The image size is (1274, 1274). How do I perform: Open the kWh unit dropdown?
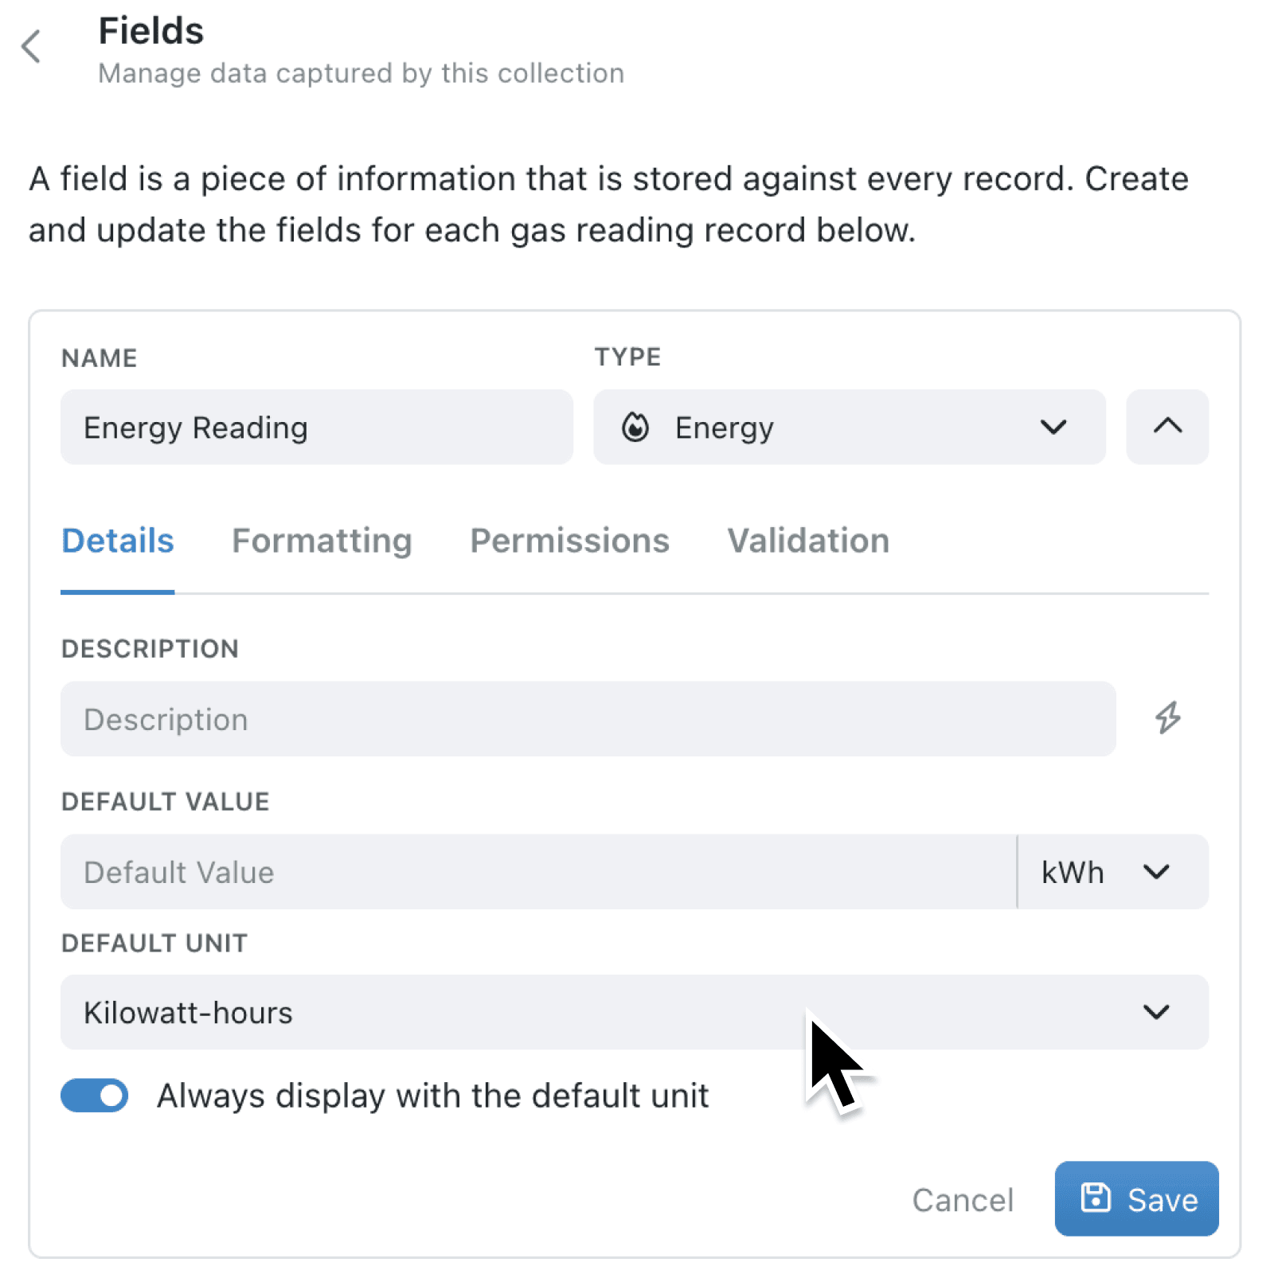pyautogui.click(x=1111, y=872)
